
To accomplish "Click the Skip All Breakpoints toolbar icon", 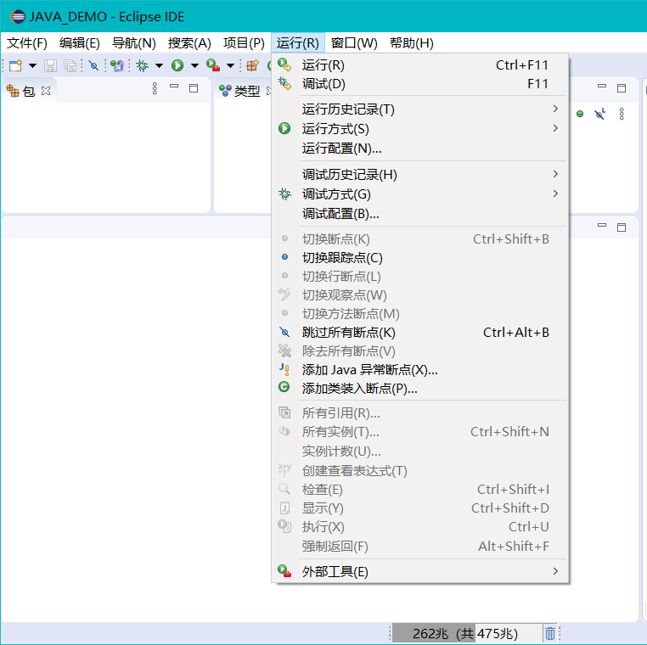I will click(x=94, y=65).
